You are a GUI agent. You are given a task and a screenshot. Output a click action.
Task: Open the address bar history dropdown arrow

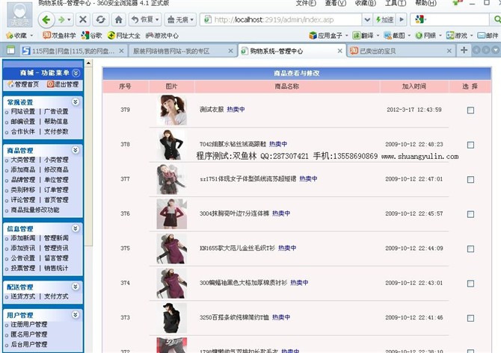click(367, 19)
